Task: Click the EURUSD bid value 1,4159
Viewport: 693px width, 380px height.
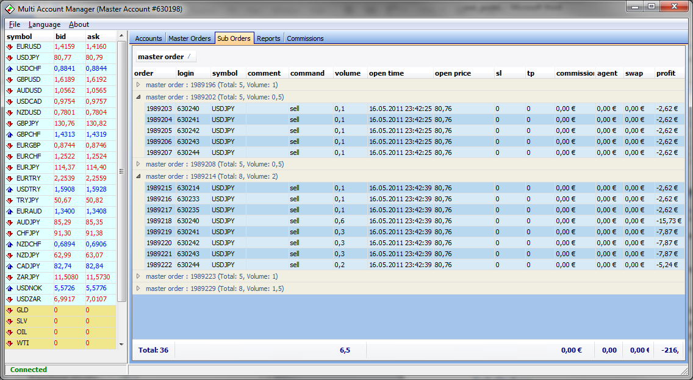Action: click(x=65, y=46)
